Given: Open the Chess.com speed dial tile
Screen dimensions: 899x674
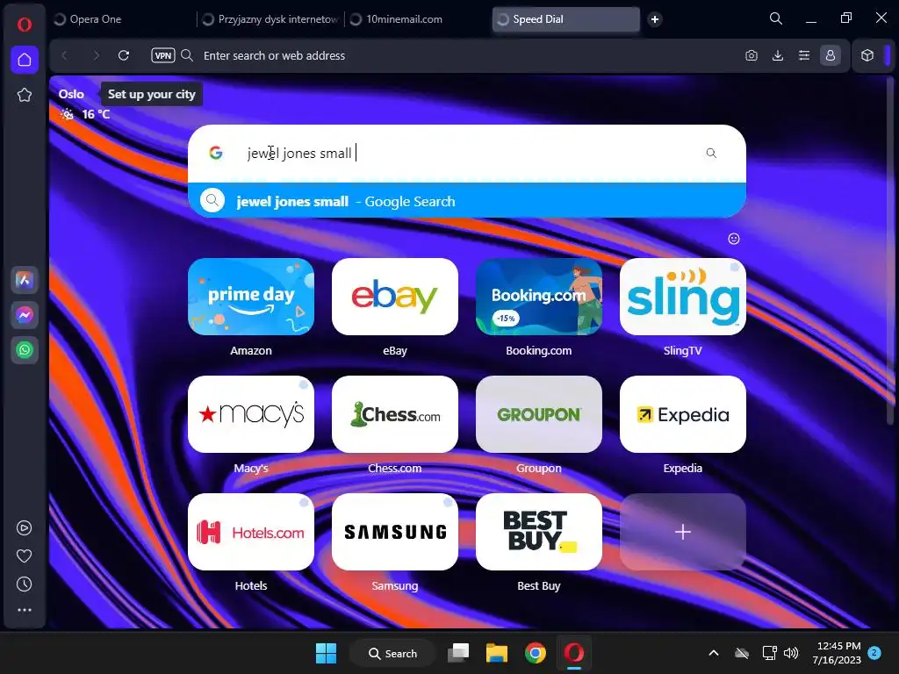Looking at the screenshot, I should [395, 414].
